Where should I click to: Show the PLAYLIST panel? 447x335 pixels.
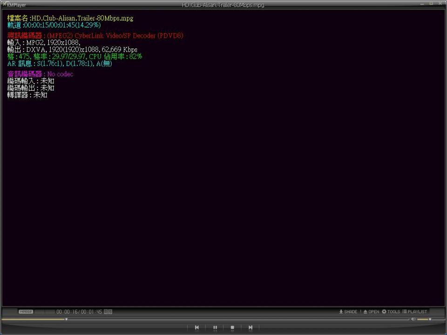pyautogui.click(x=414, y=312)
